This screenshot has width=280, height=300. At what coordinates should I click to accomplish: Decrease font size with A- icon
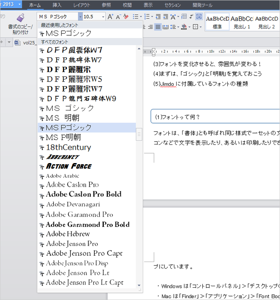click(118, 17)
